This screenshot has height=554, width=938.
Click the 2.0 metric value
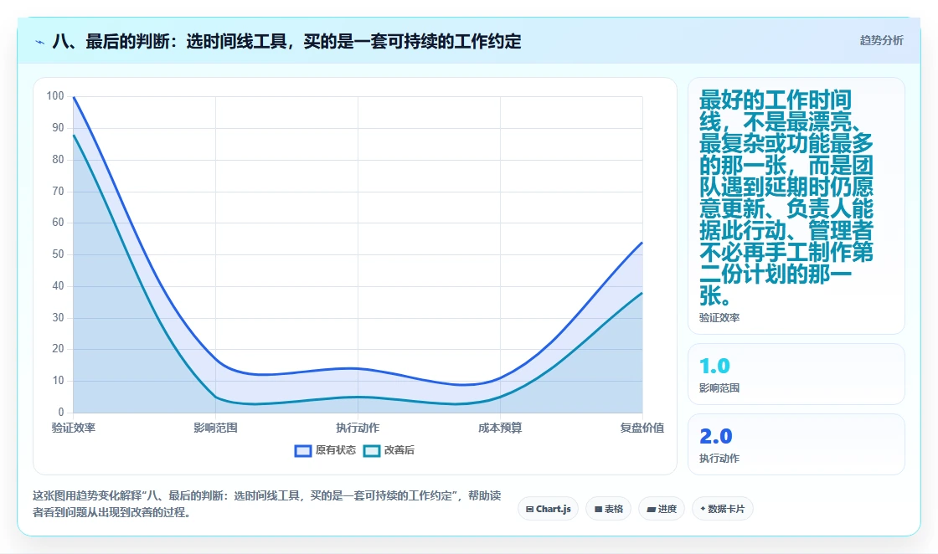pos(715,436)
